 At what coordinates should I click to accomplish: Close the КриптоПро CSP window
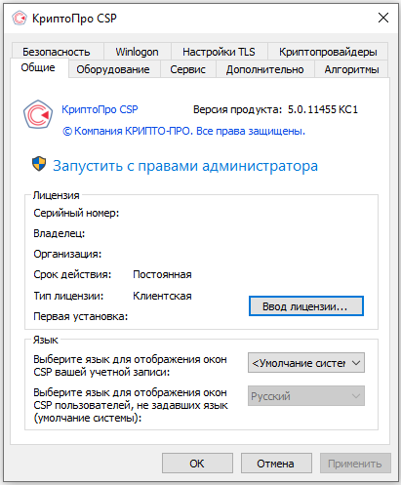[x=383, y=18]
